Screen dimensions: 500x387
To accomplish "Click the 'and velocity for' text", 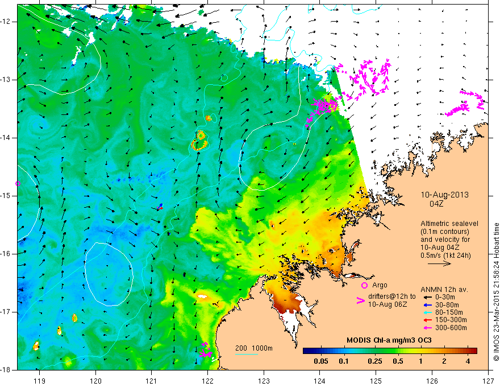I will point(445,239).
